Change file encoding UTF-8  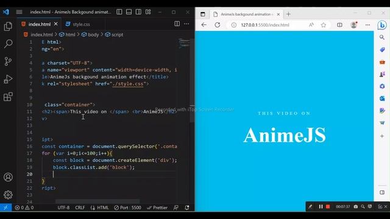(x=63, y=207)
